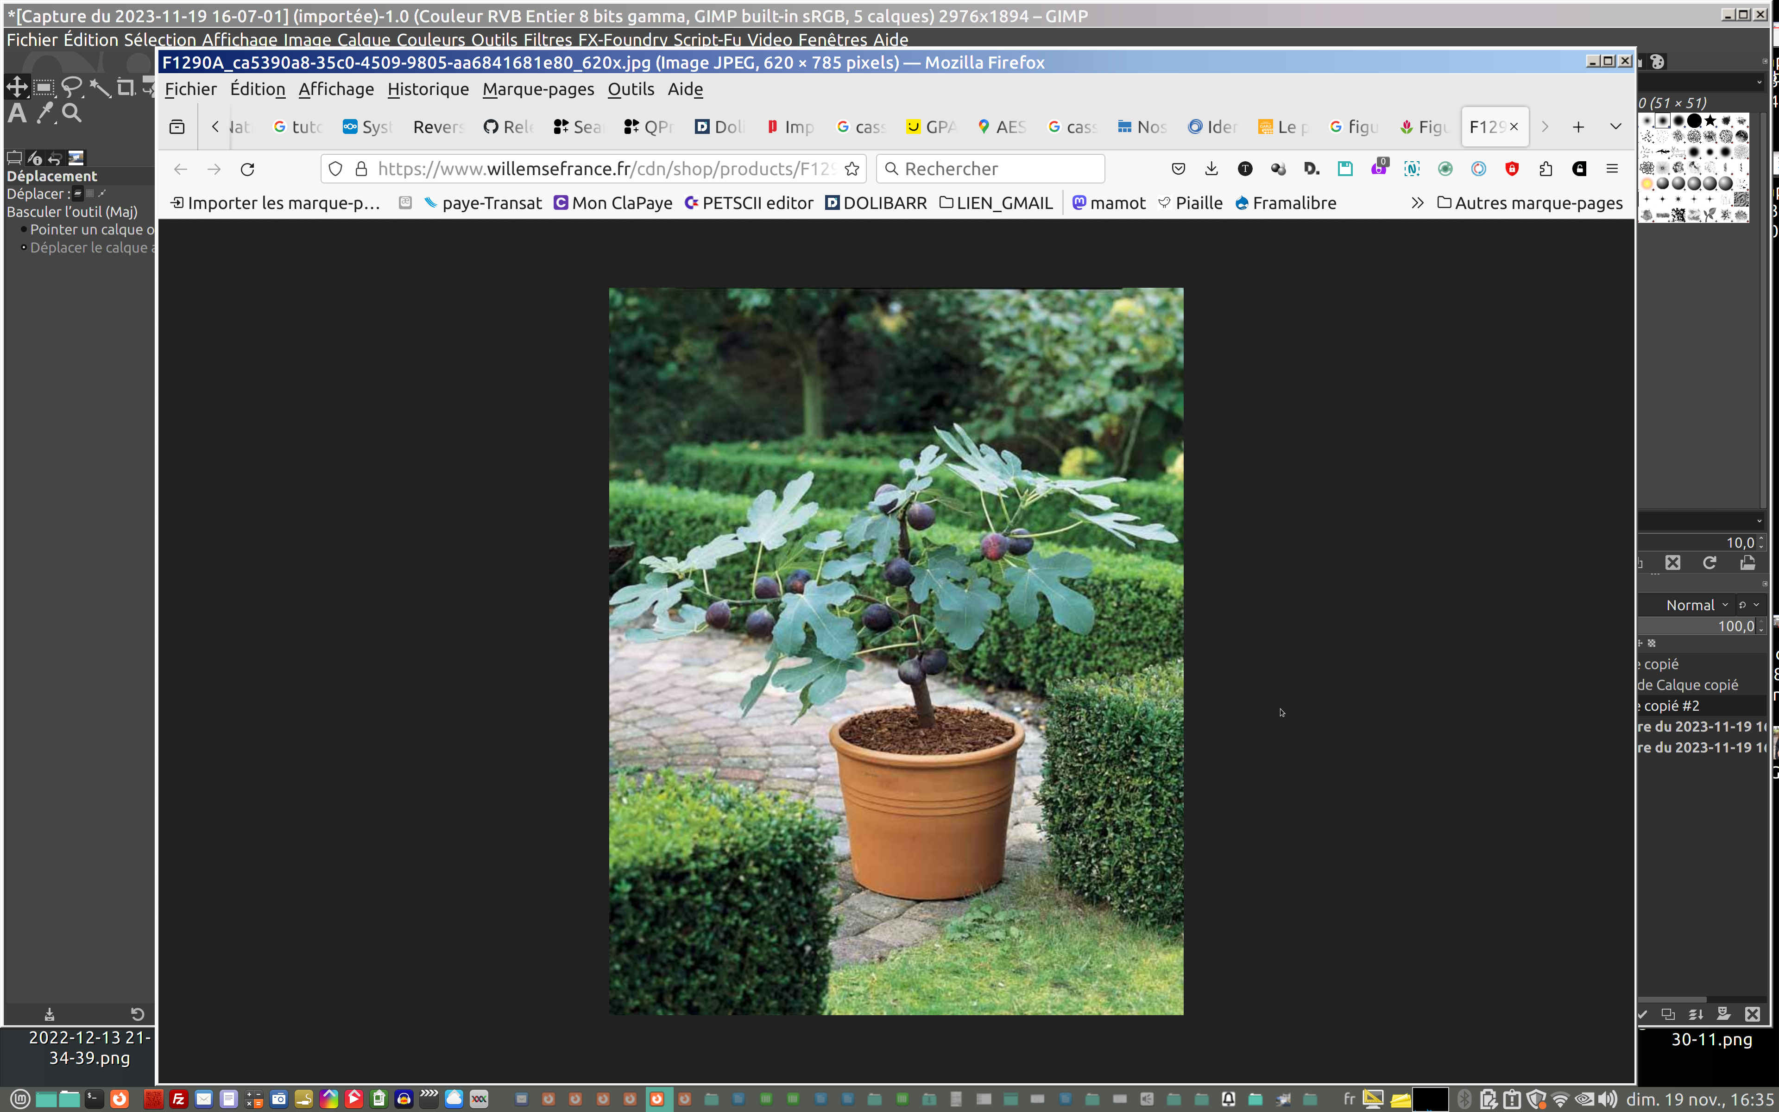Viewport: 1779px width, 1112px height.
Task: Toggle move-selection mode next to Déplacer
Action: (x=90, y=194)
